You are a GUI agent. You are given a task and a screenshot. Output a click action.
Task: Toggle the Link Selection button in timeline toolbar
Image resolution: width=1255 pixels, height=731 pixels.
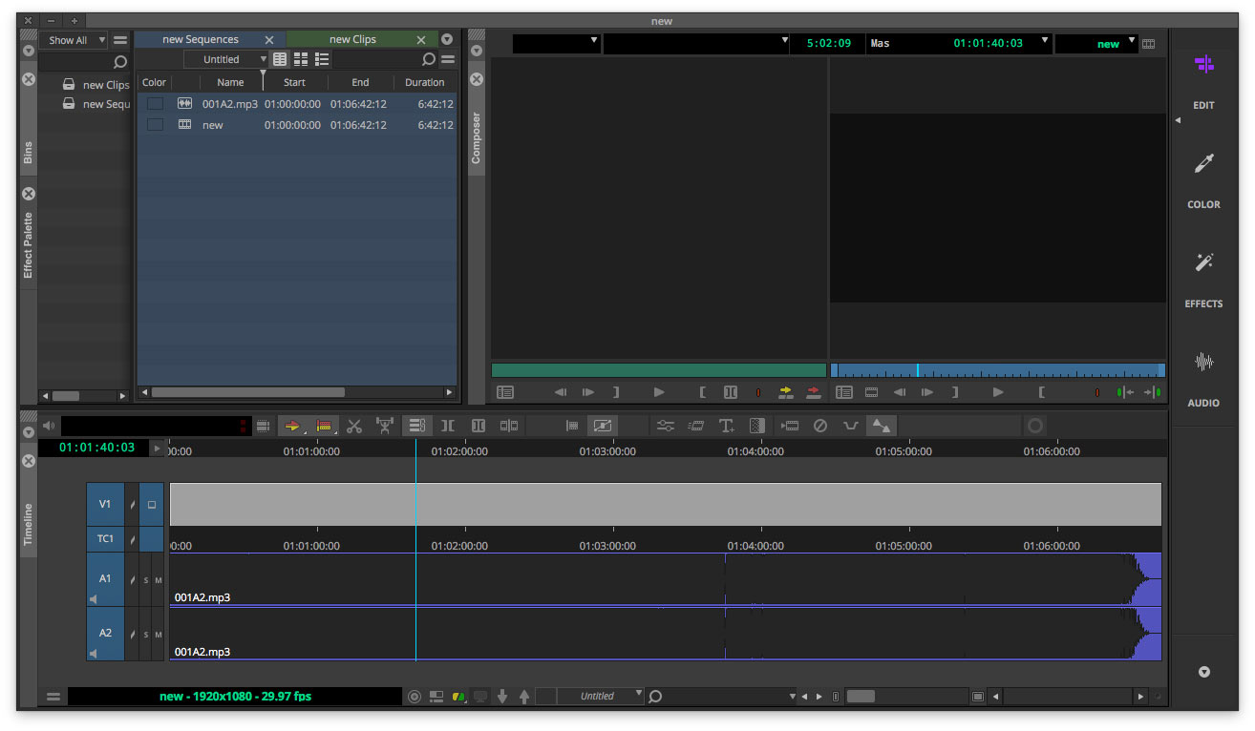tap(415, 426)
